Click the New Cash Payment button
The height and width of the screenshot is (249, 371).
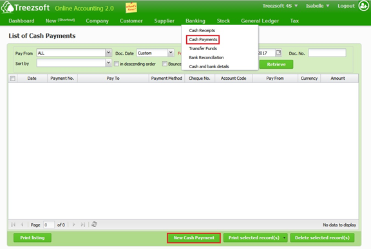coord(194,237)
